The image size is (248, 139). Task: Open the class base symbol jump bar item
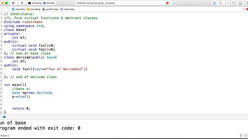pyautogui.click(x=67, y=9)
